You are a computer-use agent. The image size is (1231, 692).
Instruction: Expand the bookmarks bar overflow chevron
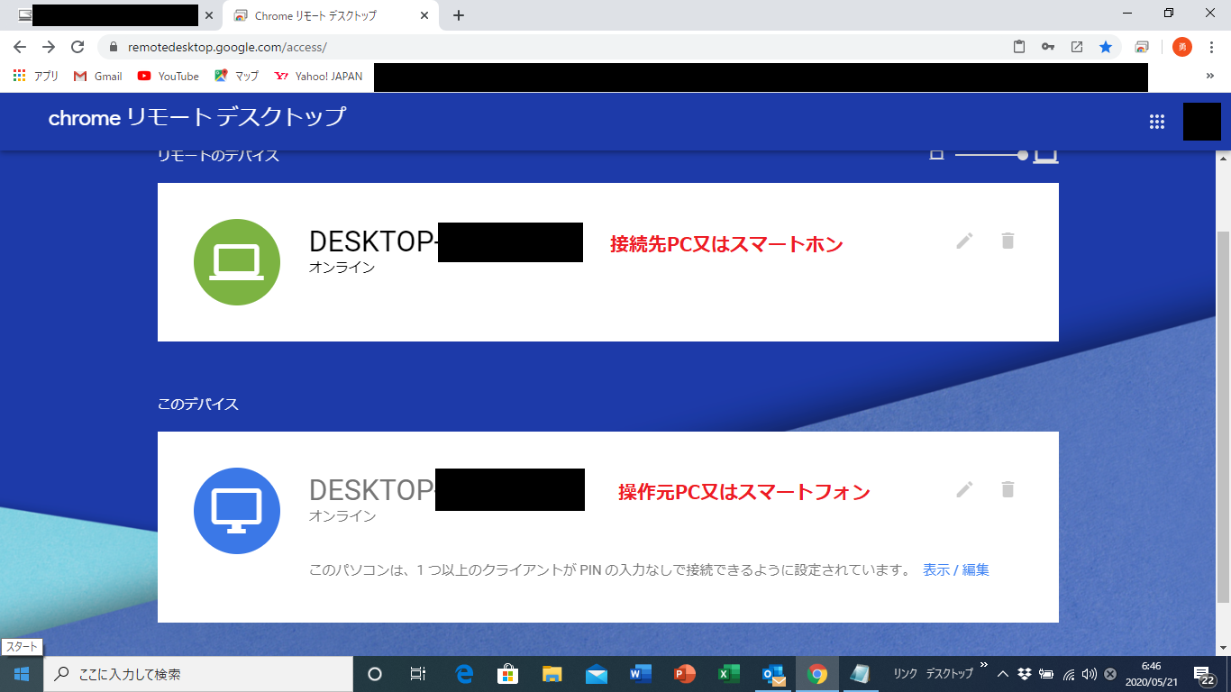(1209, 77)
